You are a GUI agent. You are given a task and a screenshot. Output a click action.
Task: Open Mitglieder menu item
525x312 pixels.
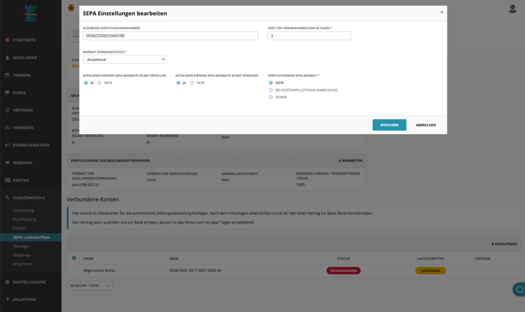pyautogui.click(x=24, y=58)
